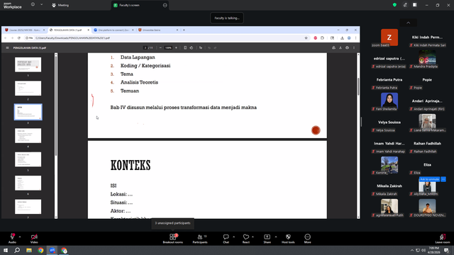Viewport: 454px width, 255px height.
Task: Zoom in the PDF with the plus button
Action: [x=176, y=47]
